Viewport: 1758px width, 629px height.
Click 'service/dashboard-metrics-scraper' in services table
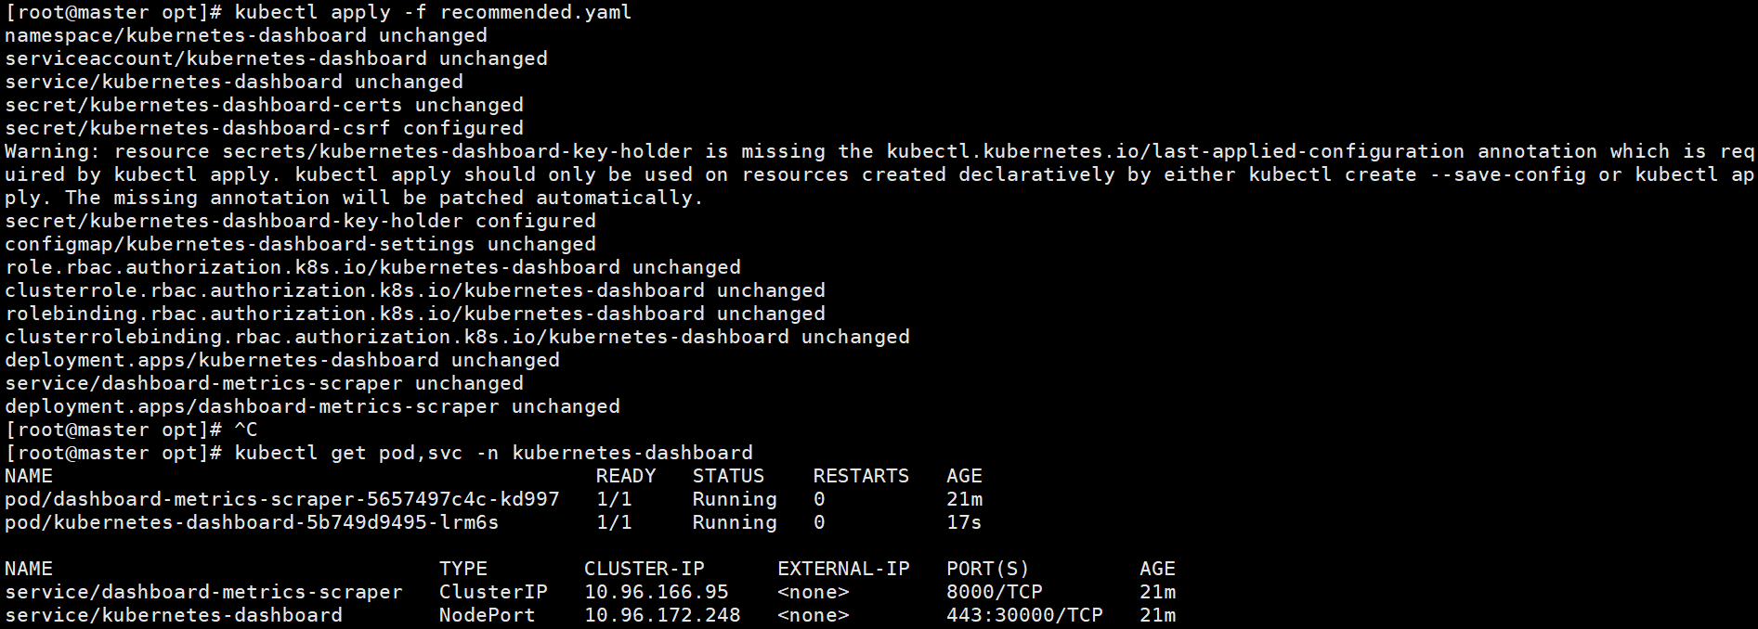pos(203,593)
